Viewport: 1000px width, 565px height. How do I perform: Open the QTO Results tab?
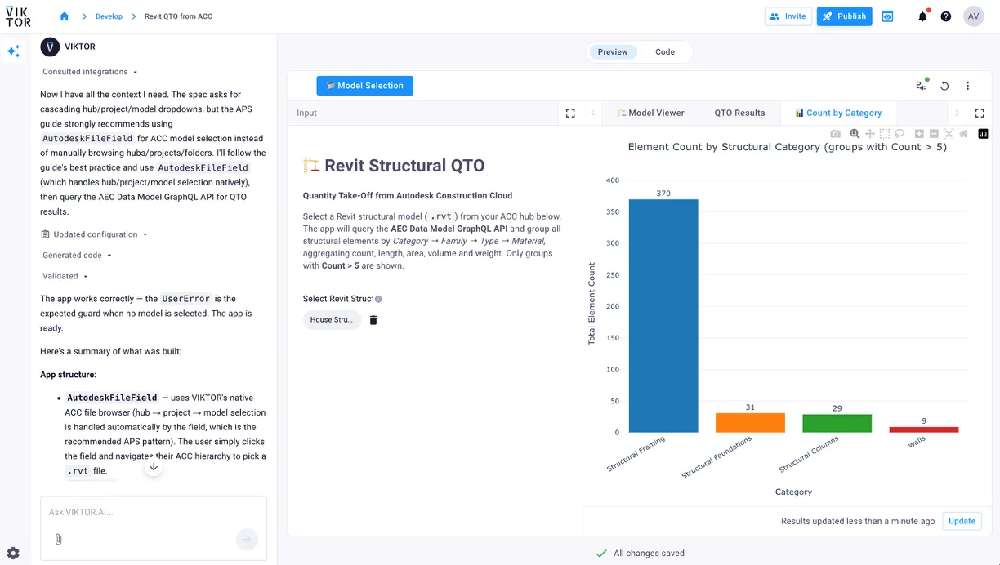click(739, 113)
